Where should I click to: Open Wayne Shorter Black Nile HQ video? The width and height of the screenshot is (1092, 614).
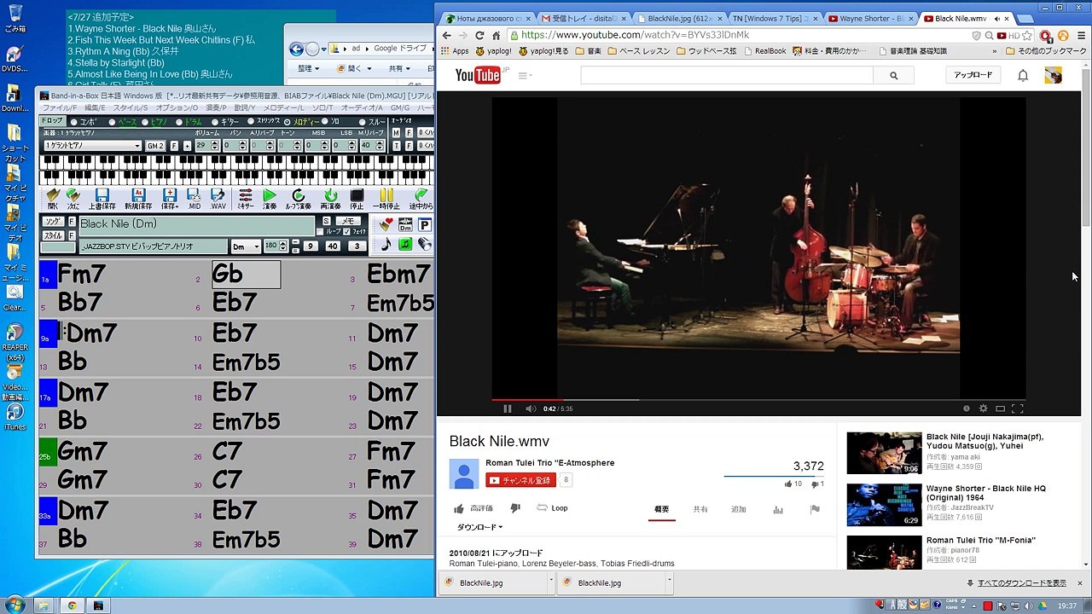985,493
